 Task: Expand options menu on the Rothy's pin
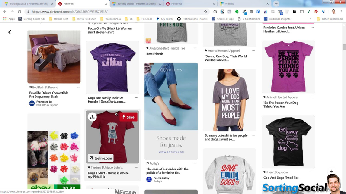pos(195,163)
